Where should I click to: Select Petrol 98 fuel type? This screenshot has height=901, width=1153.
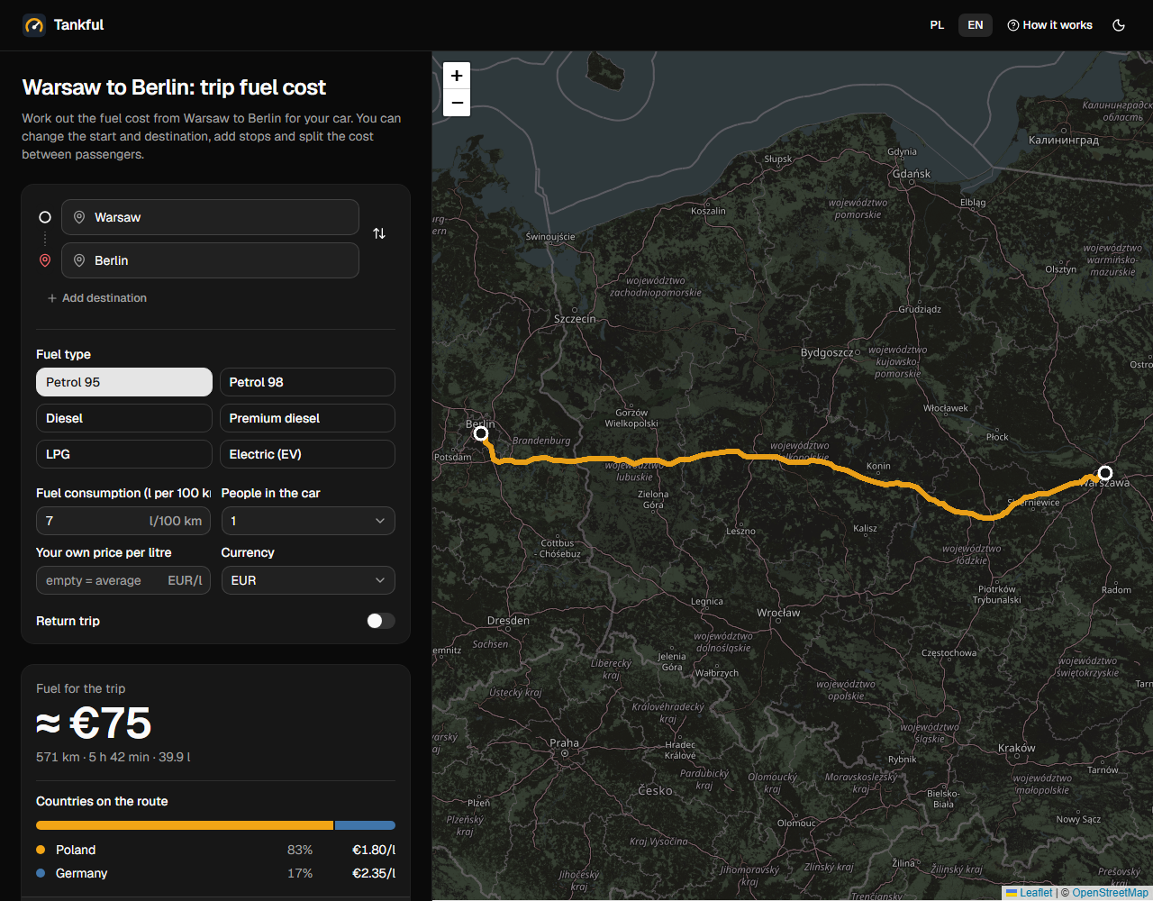click(307, 382)
